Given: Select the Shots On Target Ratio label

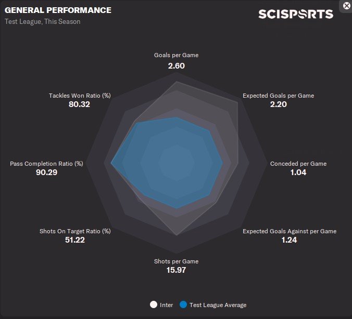Looking at the screenshot, I should tap(75, 231).
